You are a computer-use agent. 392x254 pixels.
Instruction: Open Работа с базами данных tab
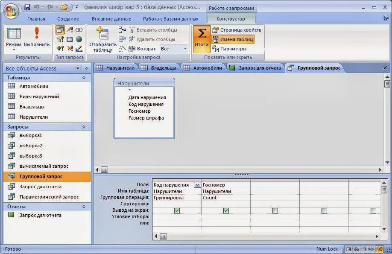click(170, 19)
